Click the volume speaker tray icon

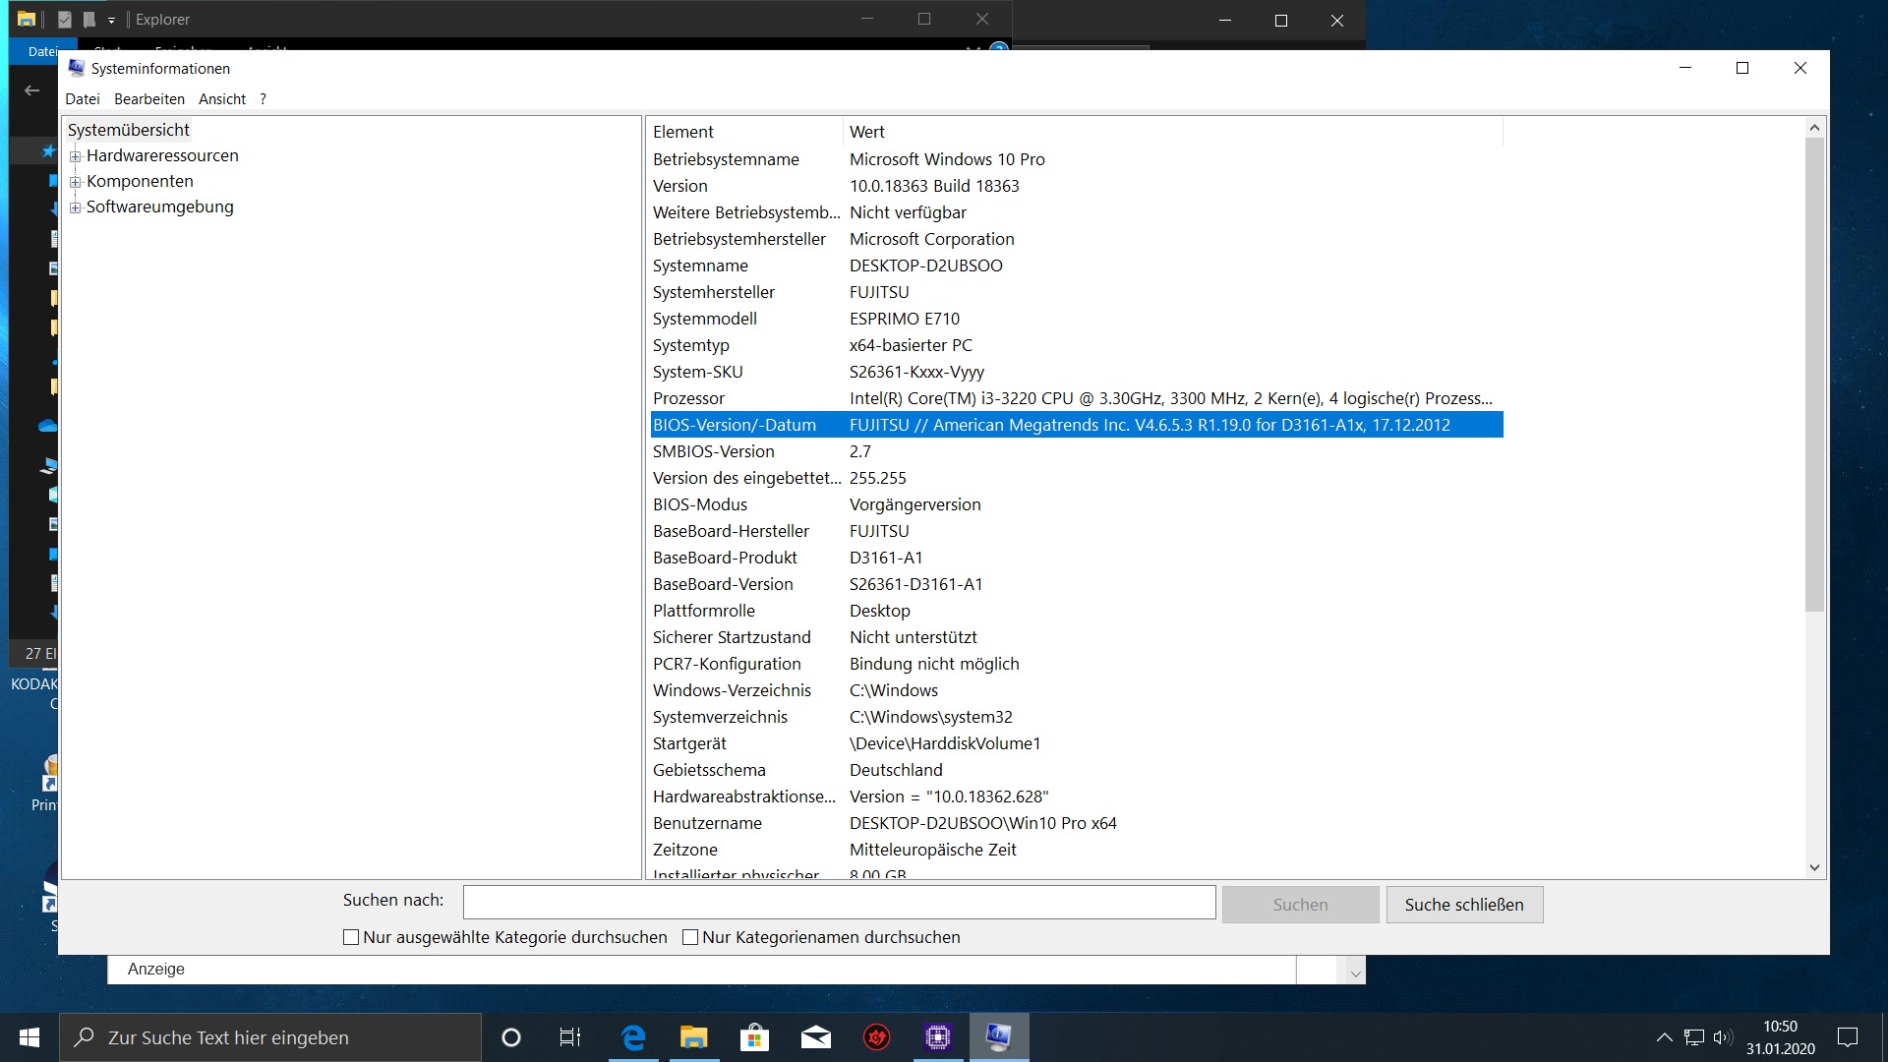pyautogui.click(x=1722, y=1037)
